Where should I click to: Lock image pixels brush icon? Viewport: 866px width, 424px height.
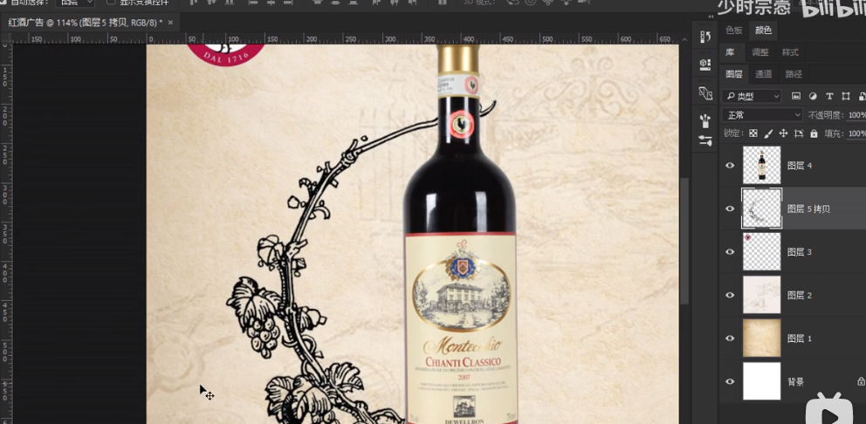tap(768, 133)
